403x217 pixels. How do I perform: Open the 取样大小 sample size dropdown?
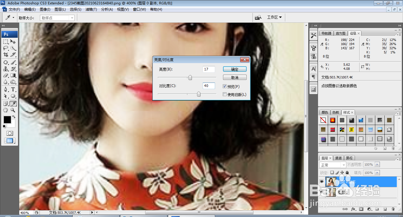[57, 18]
